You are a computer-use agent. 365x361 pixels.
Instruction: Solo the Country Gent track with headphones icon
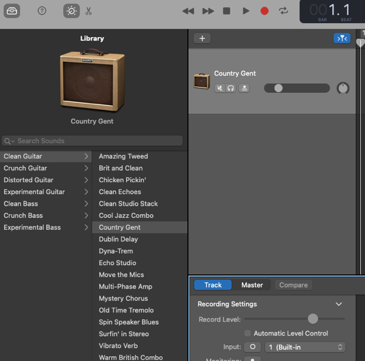(x=231, y=88)
